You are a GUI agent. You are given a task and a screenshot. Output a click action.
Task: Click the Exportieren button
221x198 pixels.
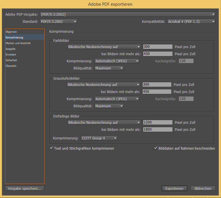click(x=174, y=188)
